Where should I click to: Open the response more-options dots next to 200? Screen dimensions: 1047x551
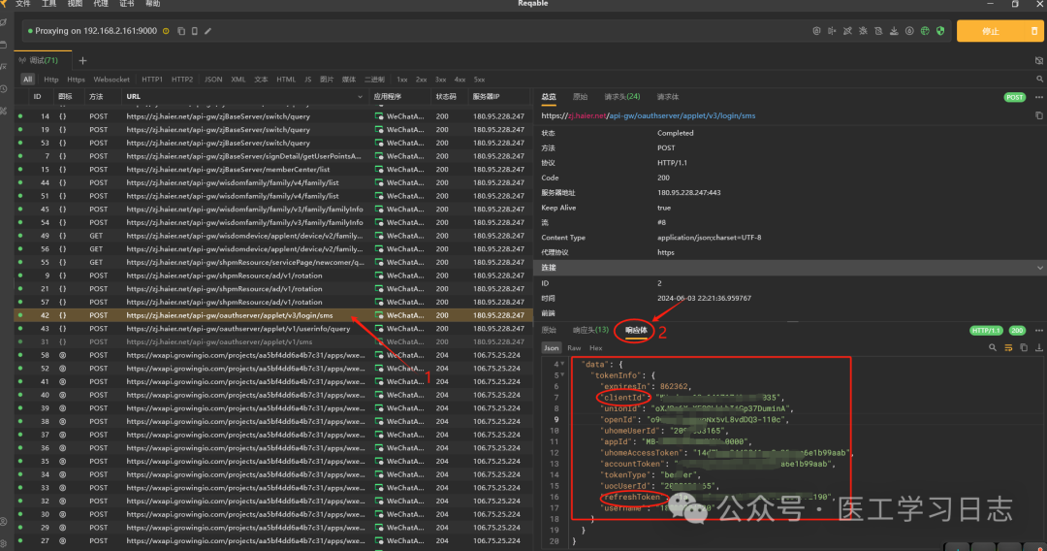click(1039, 331)
